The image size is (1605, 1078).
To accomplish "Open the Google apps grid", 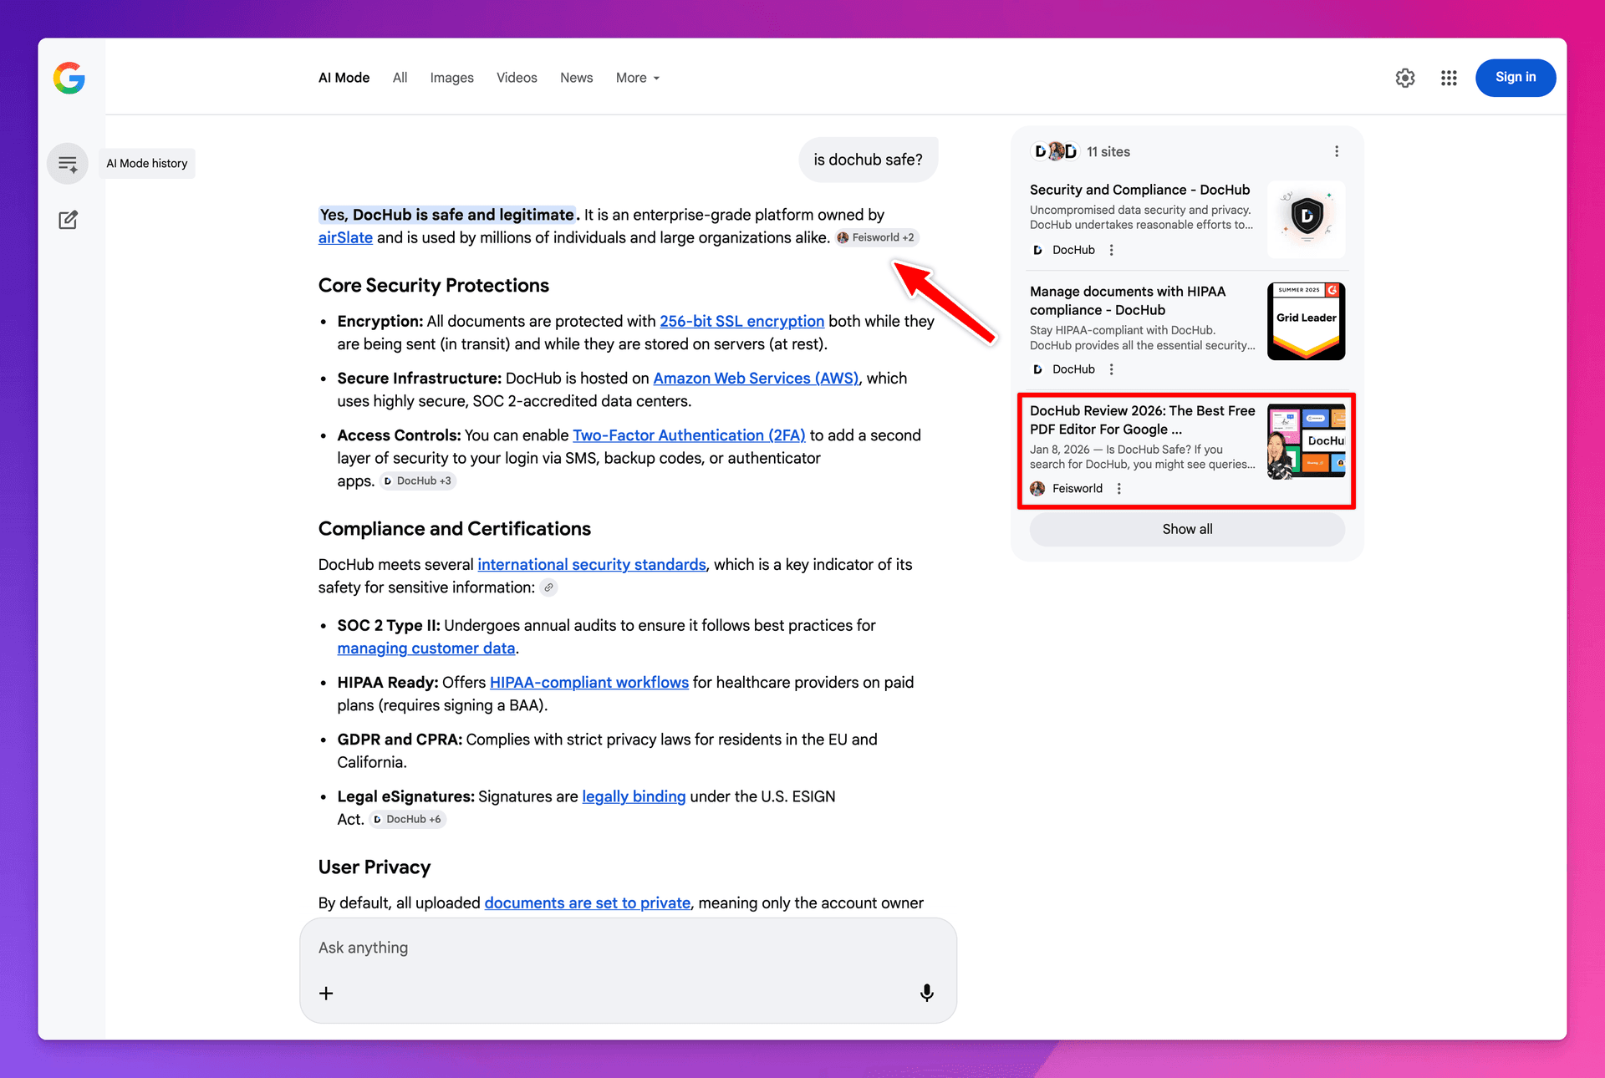I will tap(1449, 78).
